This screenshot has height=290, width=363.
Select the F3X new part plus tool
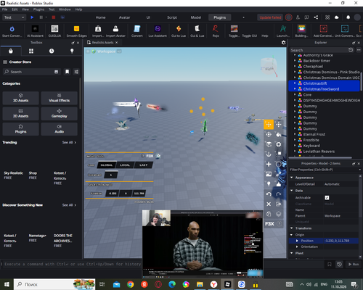pos(269,164)
